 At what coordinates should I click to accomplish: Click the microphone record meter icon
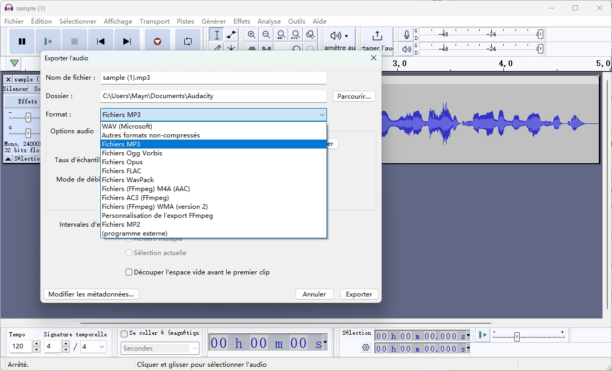pyautogui.click(x=406, y=35)
